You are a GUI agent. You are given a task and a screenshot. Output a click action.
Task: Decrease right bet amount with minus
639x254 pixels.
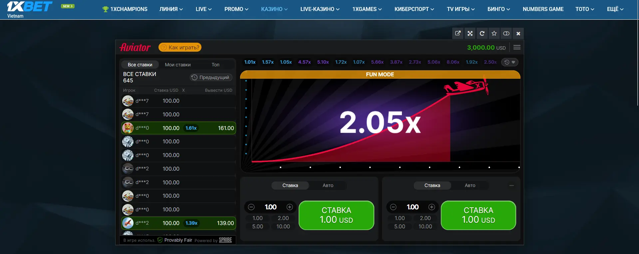pyautogui.click(x=393, y=207)
